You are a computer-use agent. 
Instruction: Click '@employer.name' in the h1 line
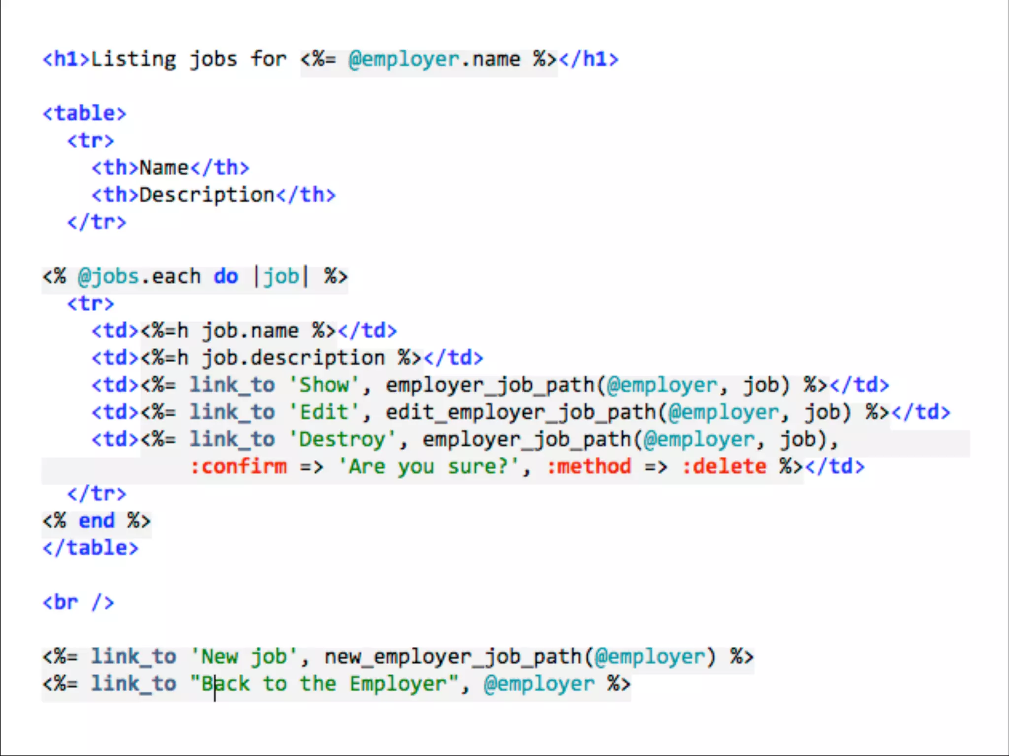pos(434,60)
